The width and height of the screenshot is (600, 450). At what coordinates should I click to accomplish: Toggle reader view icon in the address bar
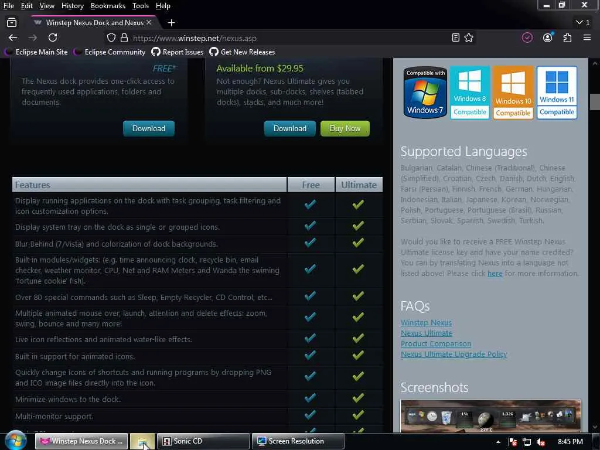(455, 37)
